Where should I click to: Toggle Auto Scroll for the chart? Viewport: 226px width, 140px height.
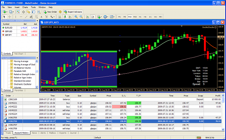[x=88, y=17]
